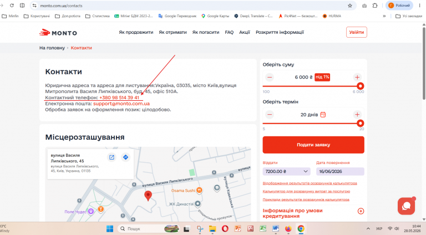The image size is (426, 235).
Task: Show hidden system tray icons
Action: click(368, 229)
